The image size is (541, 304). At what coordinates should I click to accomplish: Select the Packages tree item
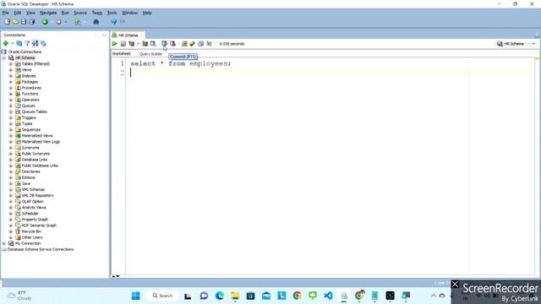click(x=30, y=82)
